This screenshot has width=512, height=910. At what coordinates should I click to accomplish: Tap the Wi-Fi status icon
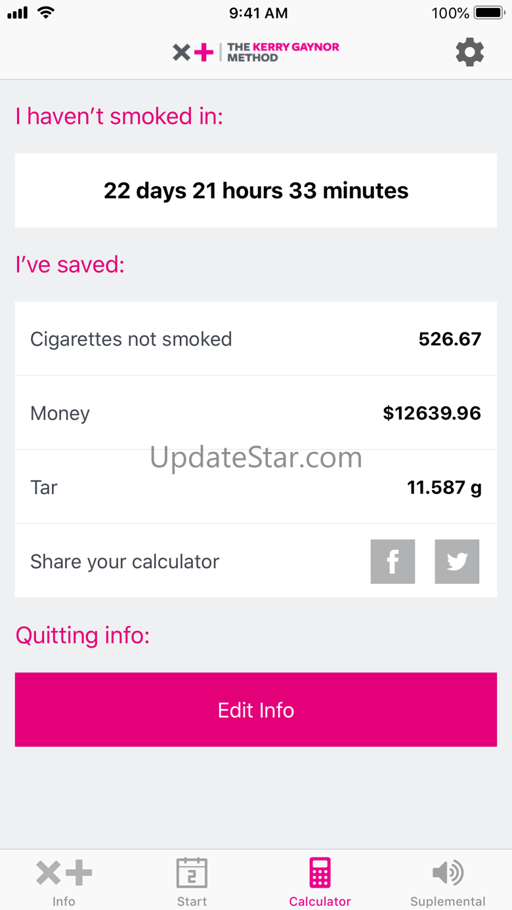tap(46, 12)
